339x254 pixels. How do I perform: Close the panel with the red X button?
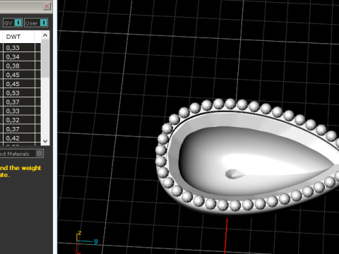[x=47, y=6]
